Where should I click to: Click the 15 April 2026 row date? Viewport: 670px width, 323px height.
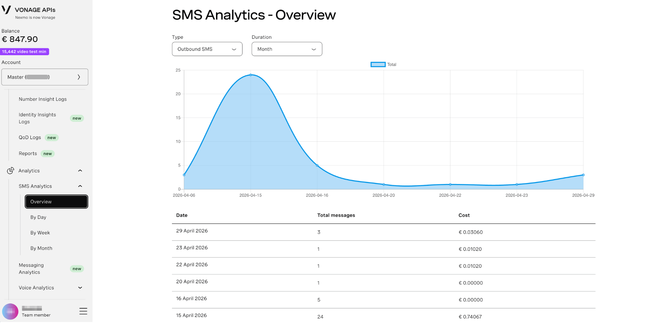point(192,315)
